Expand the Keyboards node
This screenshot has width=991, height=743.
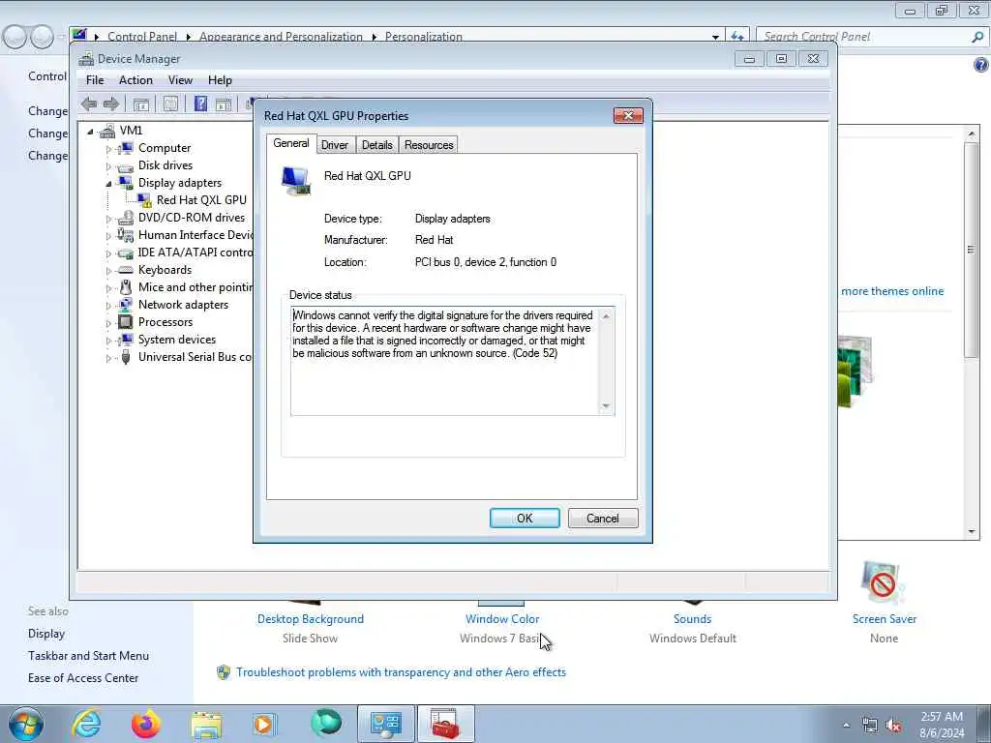pyautogui.click(x=108, y=271)
